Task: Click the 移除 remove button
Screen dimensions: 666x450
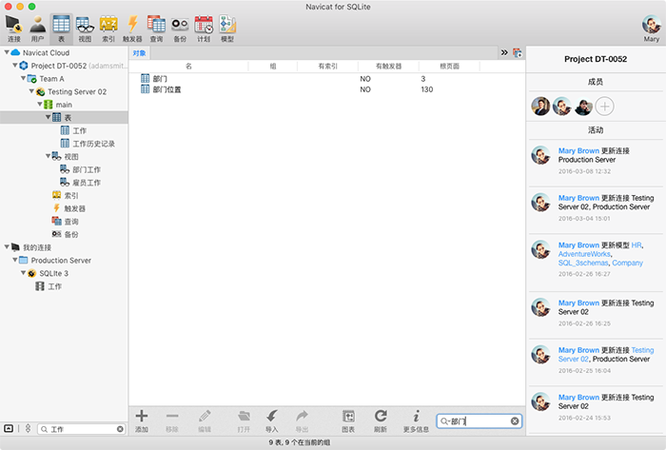Action: coord(172,421)
